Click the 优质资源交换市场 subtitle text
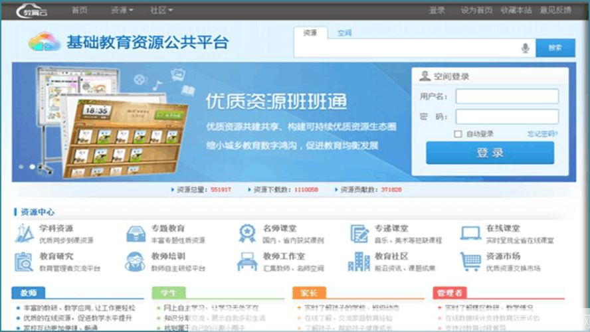 tap(513, 268)
